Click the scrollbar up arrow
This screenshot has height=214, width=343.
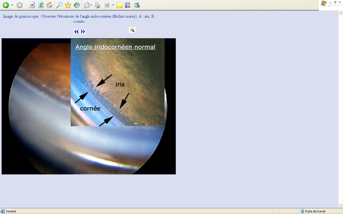pos(341,13)
